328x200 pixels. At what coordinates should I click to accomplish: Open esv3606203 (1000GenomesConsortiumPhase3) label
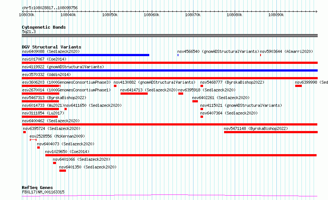66,82
